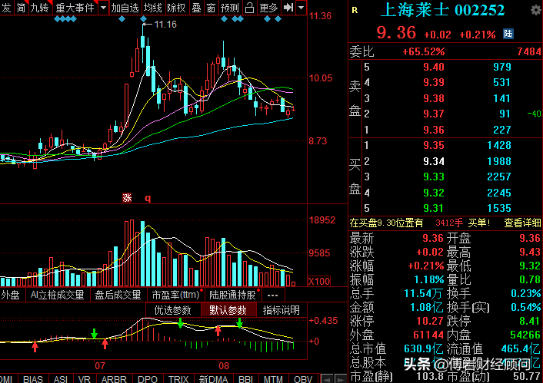Select the BIAS indicator tab
This screenshot has width=543, height=383.
point(33,379)
